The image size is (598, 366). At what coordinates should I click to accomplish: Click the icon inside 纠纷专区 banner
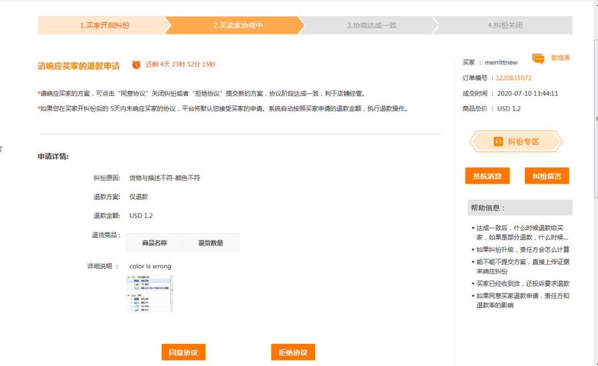pyautogui.click(x=498, y=142)
